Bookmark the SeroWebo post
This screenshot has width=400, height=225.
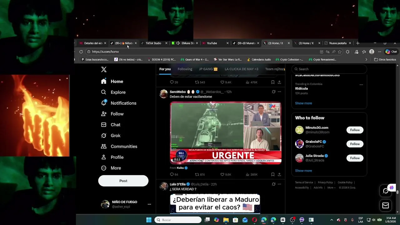pyautogui.click(x=273, y=174)
